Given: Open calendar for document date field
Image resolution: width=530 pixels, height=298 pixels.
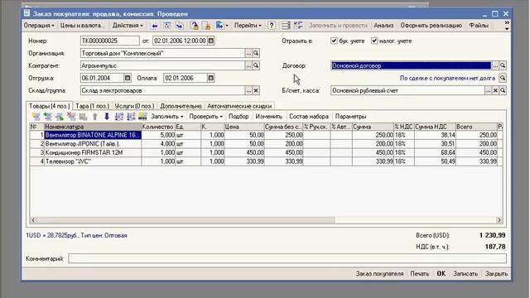Looking at the screenshot, I should tap(211, 41).
